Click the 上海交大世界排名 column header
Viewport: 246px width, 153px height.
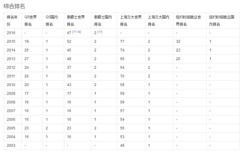coord(131,21)
